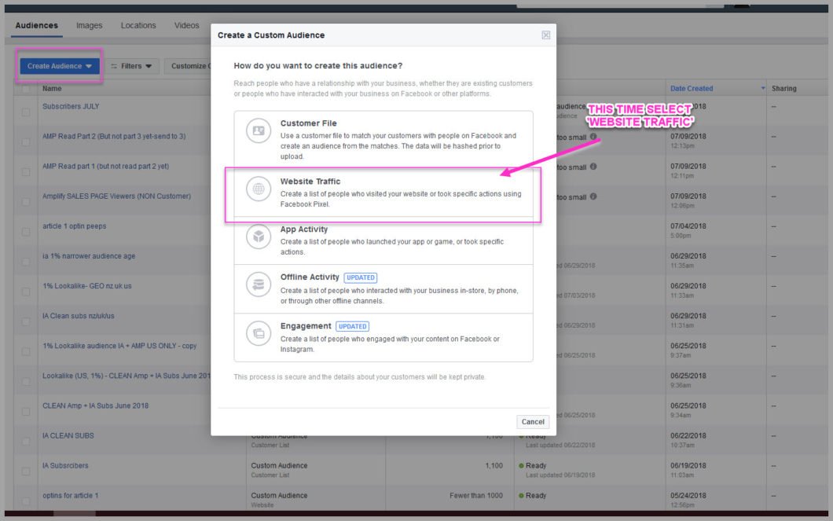Select date 06/22/2018 in IA CLEAN SUBS row
Screen dimensions: 833x521
(x=688, y=435)
